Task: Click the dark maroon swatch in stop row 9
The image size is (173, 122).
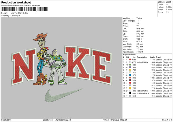Action: 130,80
